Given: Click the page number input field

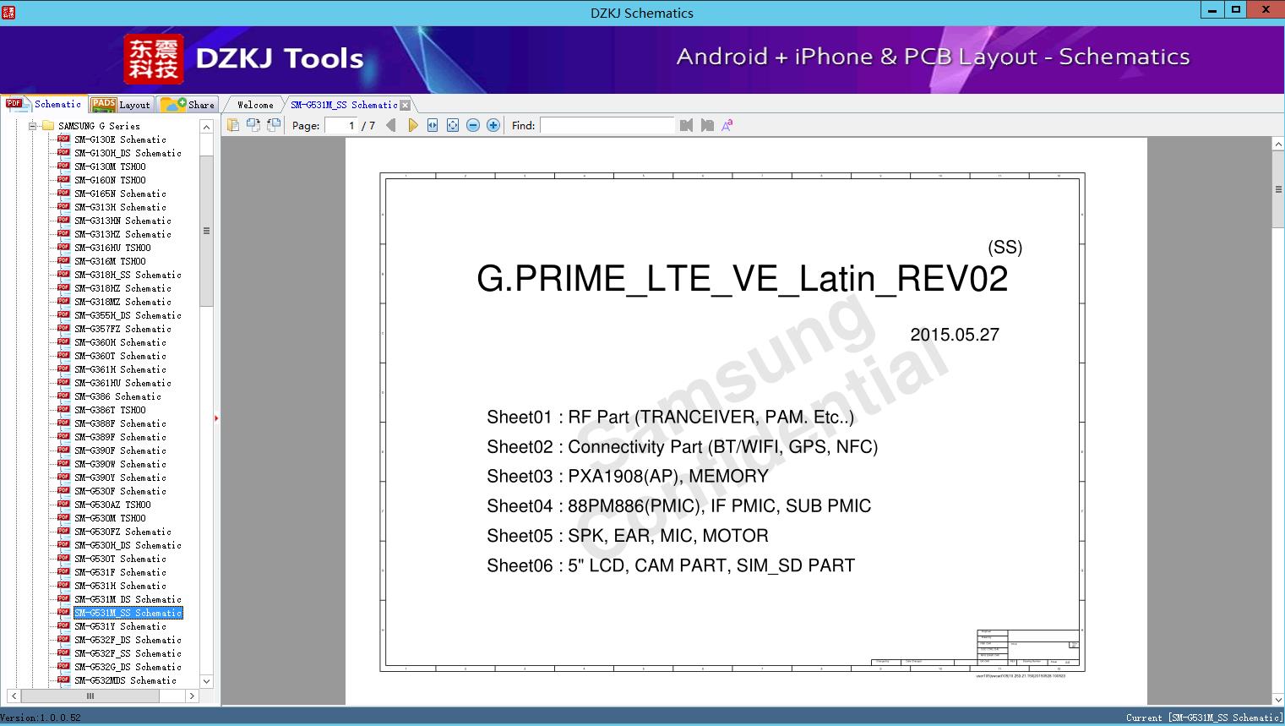Looking at the screenshot, I should pyautogui.click(x=341, y=125).
